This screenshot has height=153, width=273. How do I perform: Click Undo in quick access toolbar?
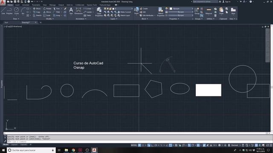[32, 2]
